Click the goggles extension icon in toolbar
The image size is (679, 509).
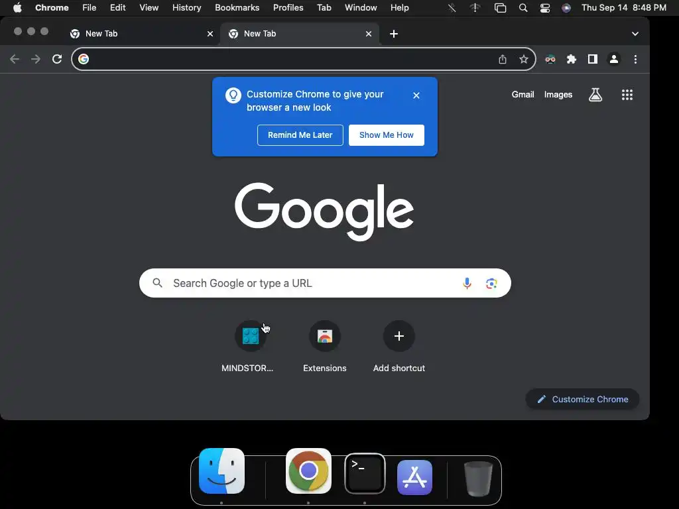550,59
